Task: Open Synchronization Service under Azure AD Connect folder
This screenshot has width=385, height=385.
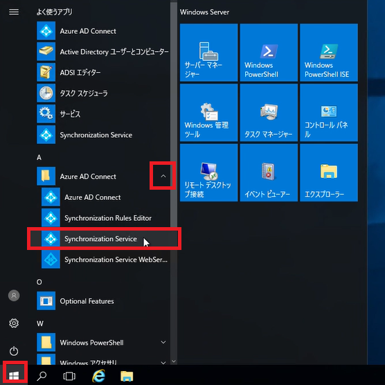Action: click(x=104, y=239)
